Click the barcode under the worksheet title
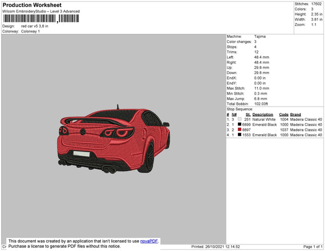This screenshot has width=325, height=251. coord(41,18)
